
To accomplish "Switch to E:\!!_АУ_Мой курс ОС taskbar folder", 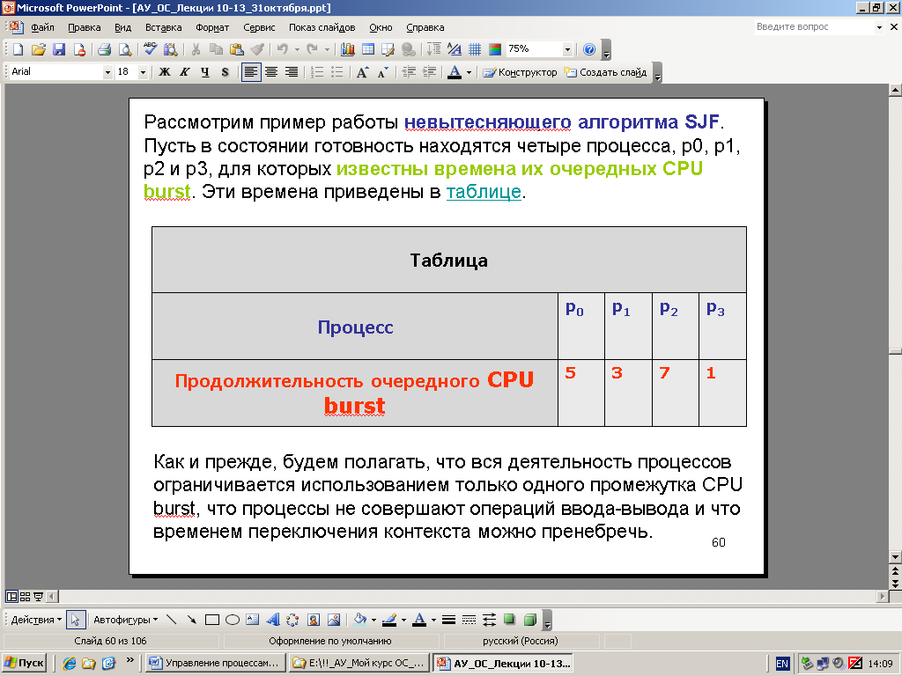I will (360, 663).
